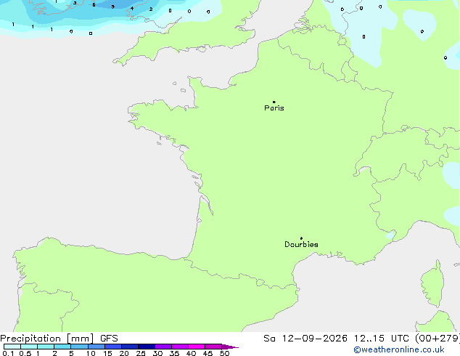Click the 20 mm dark blue swatch
Screen dimensions: 460x356
coord(130,347)
